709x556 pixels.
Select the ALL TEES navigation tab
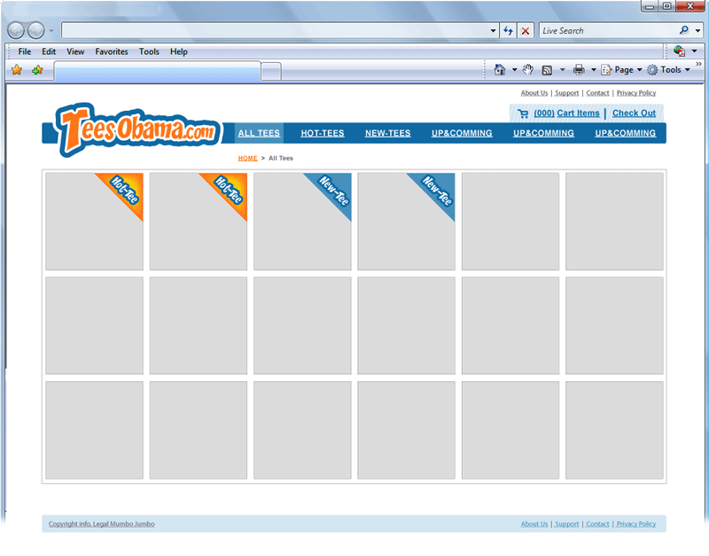[259, 133]
